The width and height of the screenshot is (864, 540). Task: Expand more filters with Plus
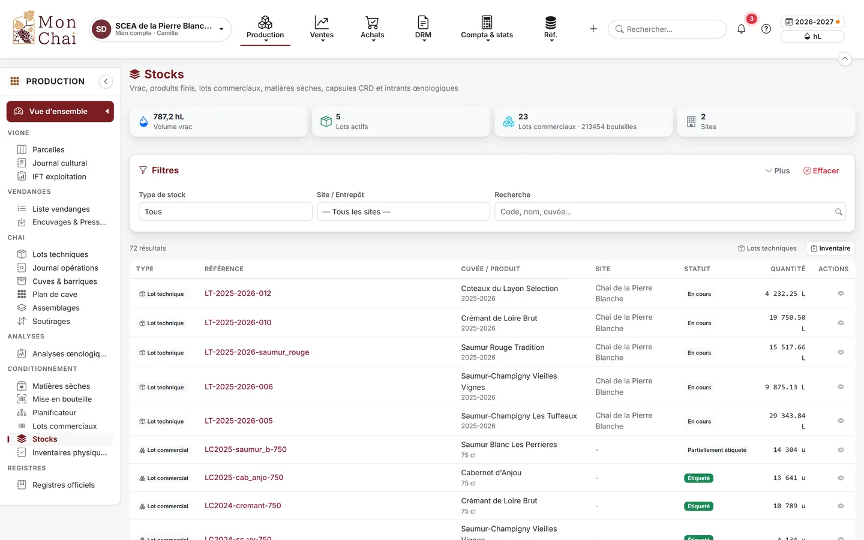coord(778,171)
